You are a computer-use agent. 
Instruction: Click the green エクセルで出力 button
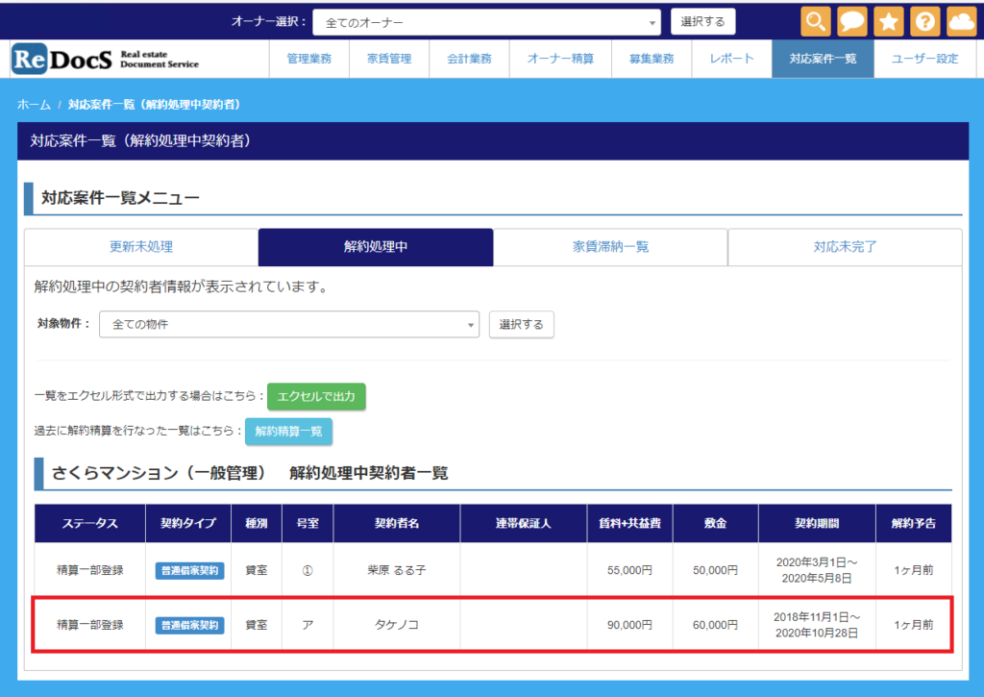coord(316,396)
